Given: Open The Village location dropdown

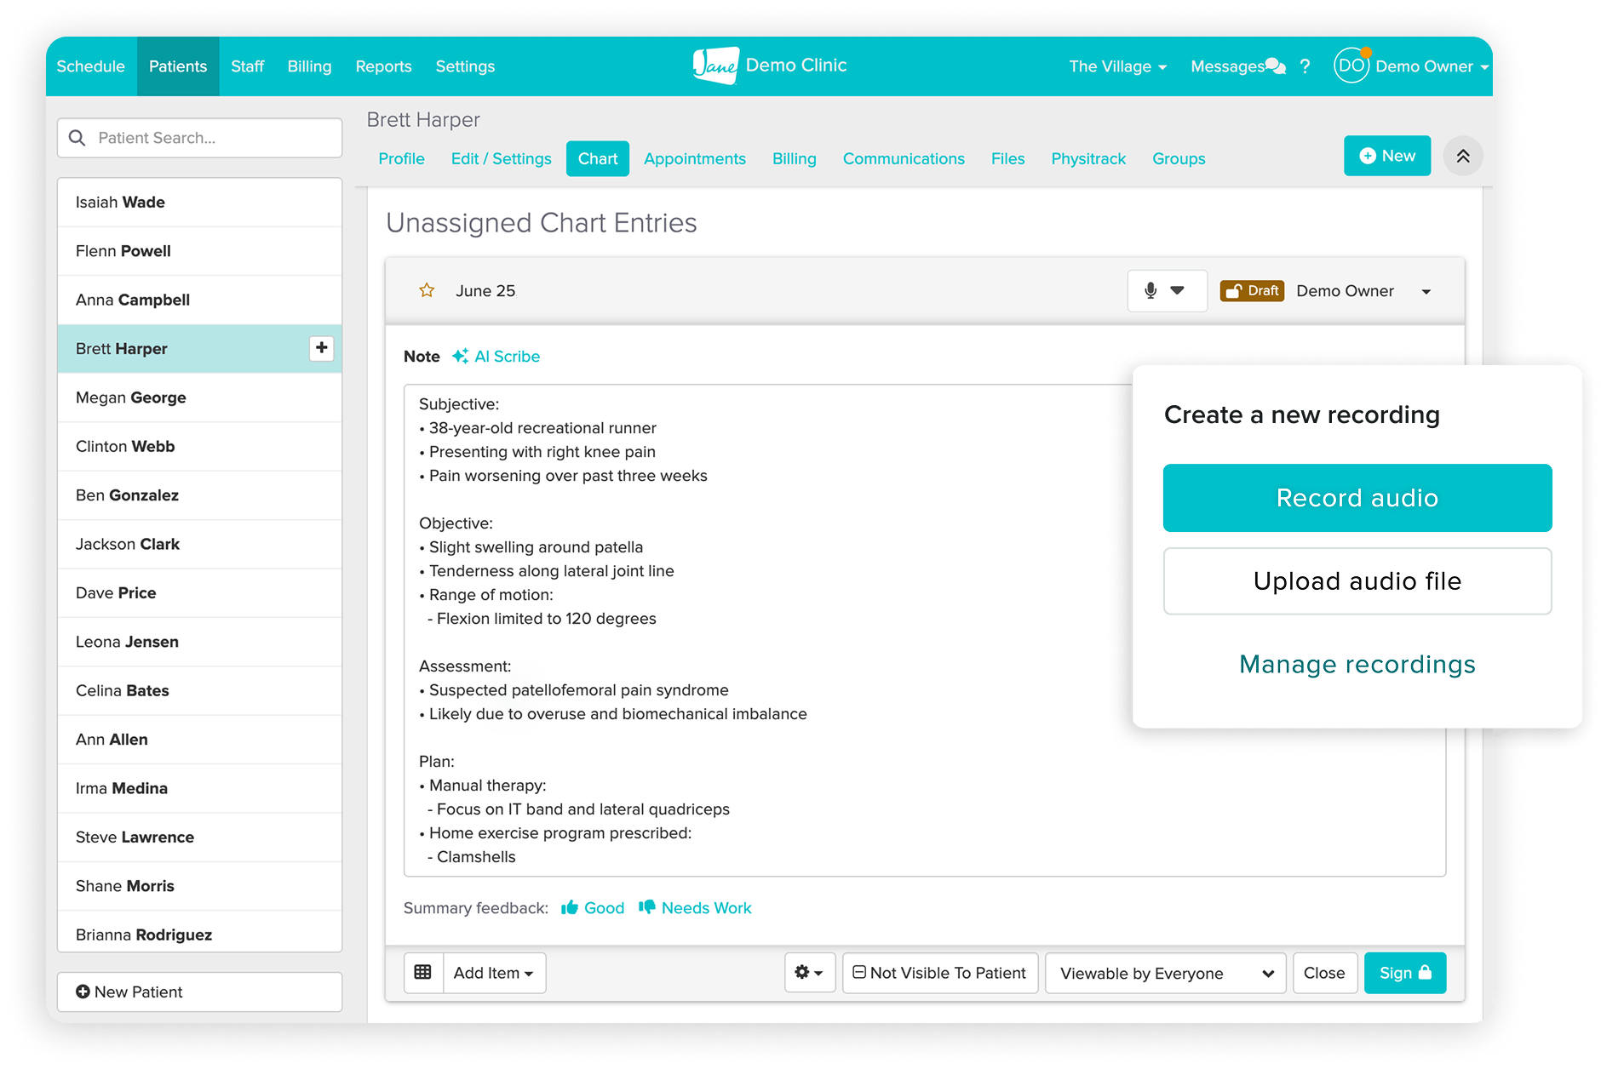Looking at the screenshot, I should (1117, 66).
